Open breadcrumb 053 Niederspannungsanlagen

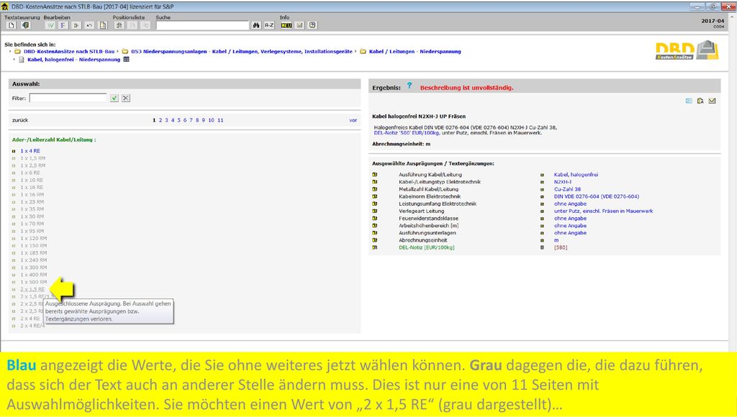tap(242, 52)
